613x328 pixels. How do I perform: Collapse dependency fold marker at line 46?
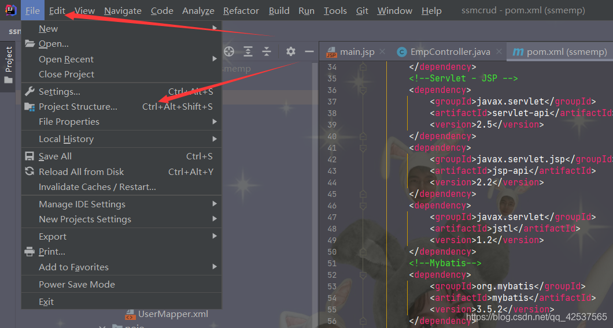click(x=363, y=206)
